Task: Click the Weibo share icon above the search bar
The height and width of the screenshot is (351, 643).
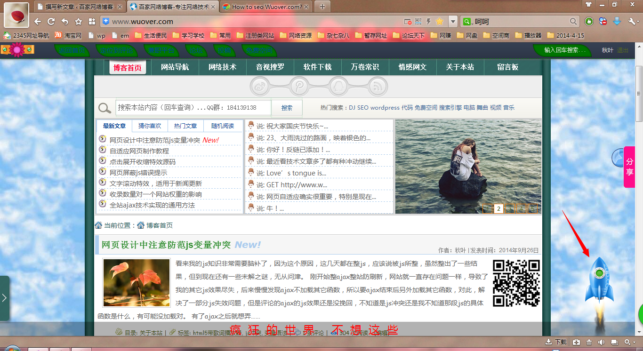Action: coord(259,86)
